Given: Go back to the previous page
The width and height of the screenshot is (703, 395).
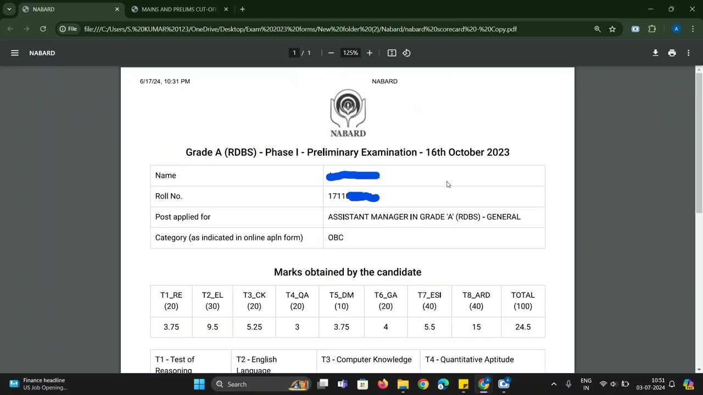Looking at the screenshot, I should pos(10,29).
